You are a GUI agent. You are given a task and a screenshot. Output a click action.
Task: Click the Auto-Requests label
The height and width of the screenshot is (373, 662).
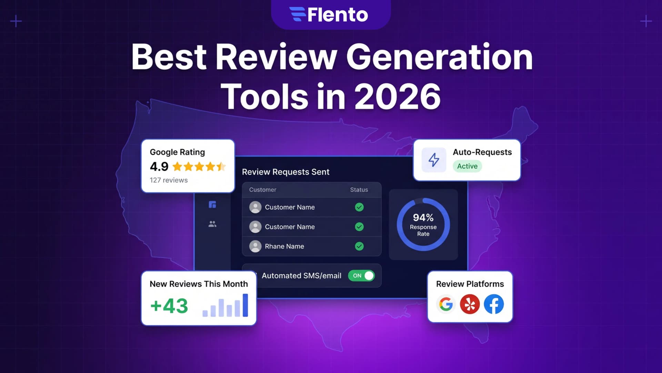(482, 152)
